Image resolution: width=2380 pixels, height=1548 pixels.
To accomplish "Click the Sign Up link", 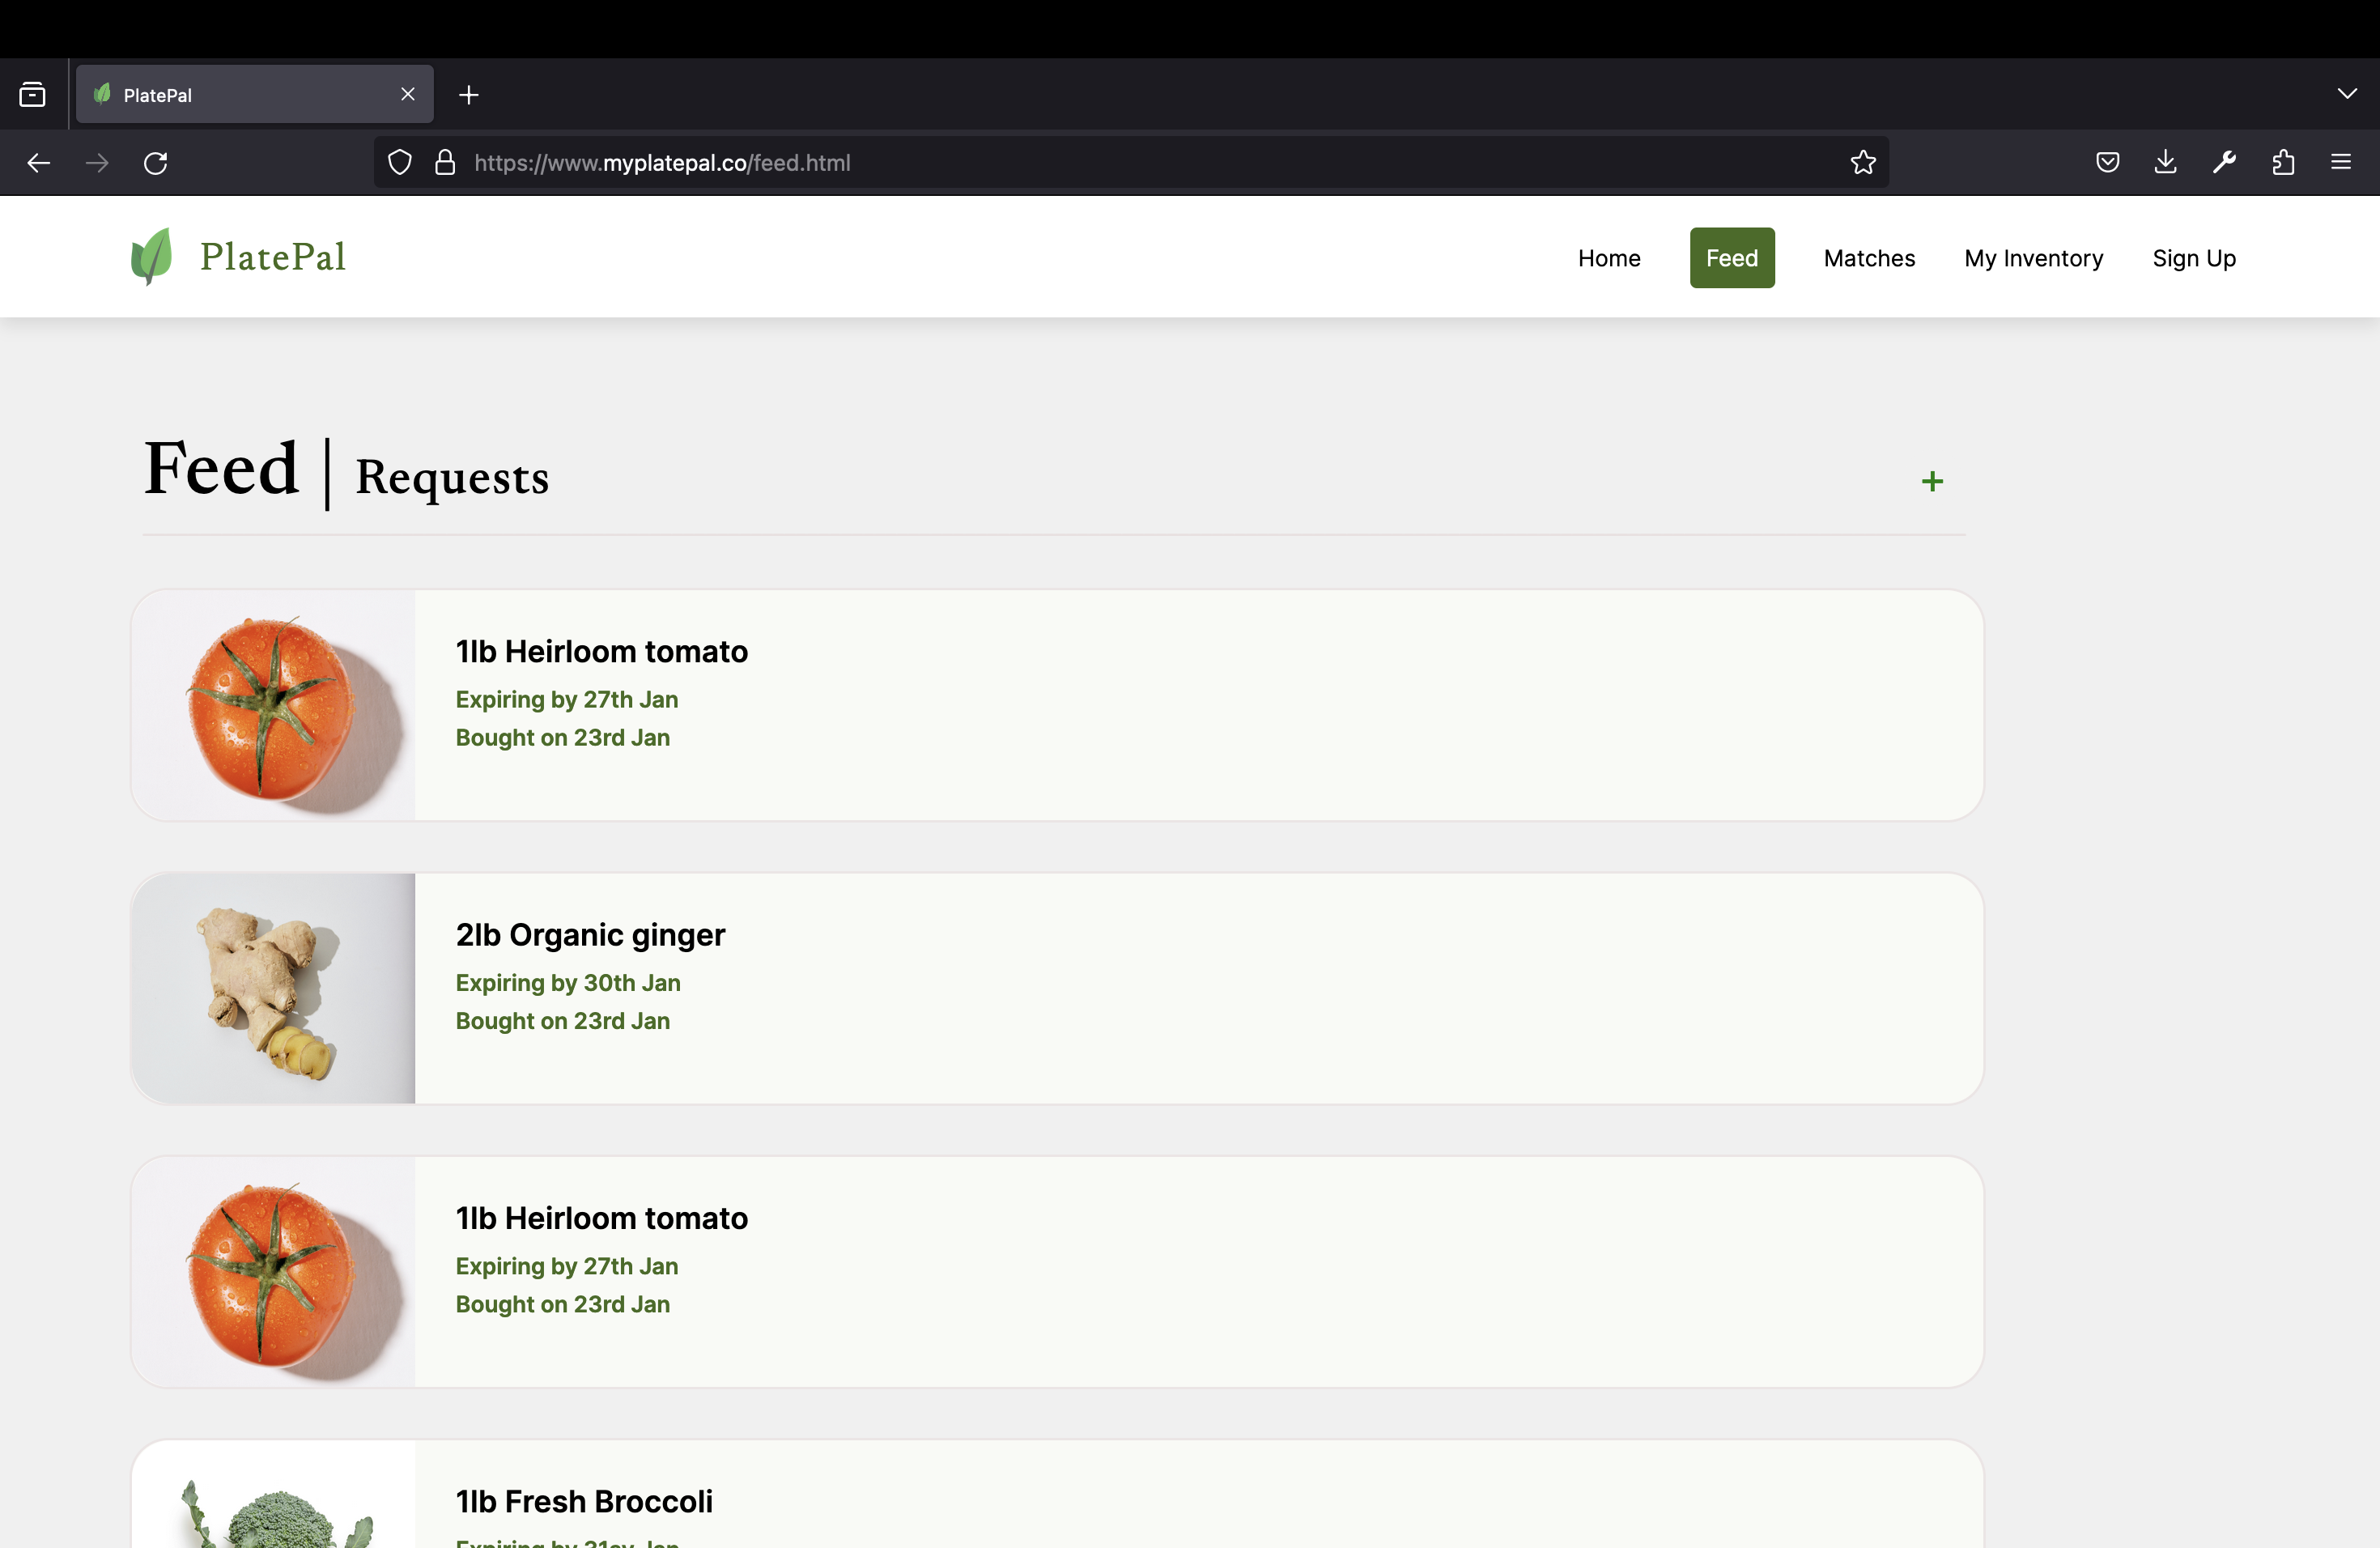I will (x=2193, y=258).
